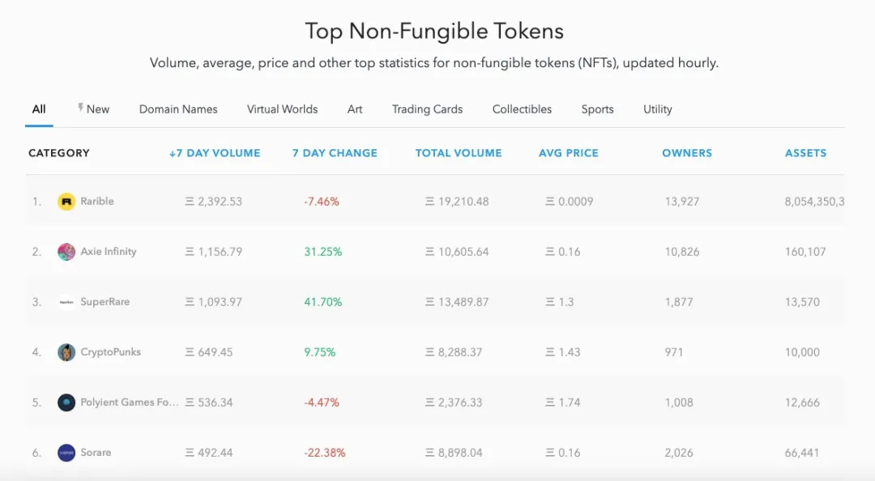The height and width of the screenshot is (481, 875).
Task: Click the Rarible logo icon
Action: click(x=66, y=202)
